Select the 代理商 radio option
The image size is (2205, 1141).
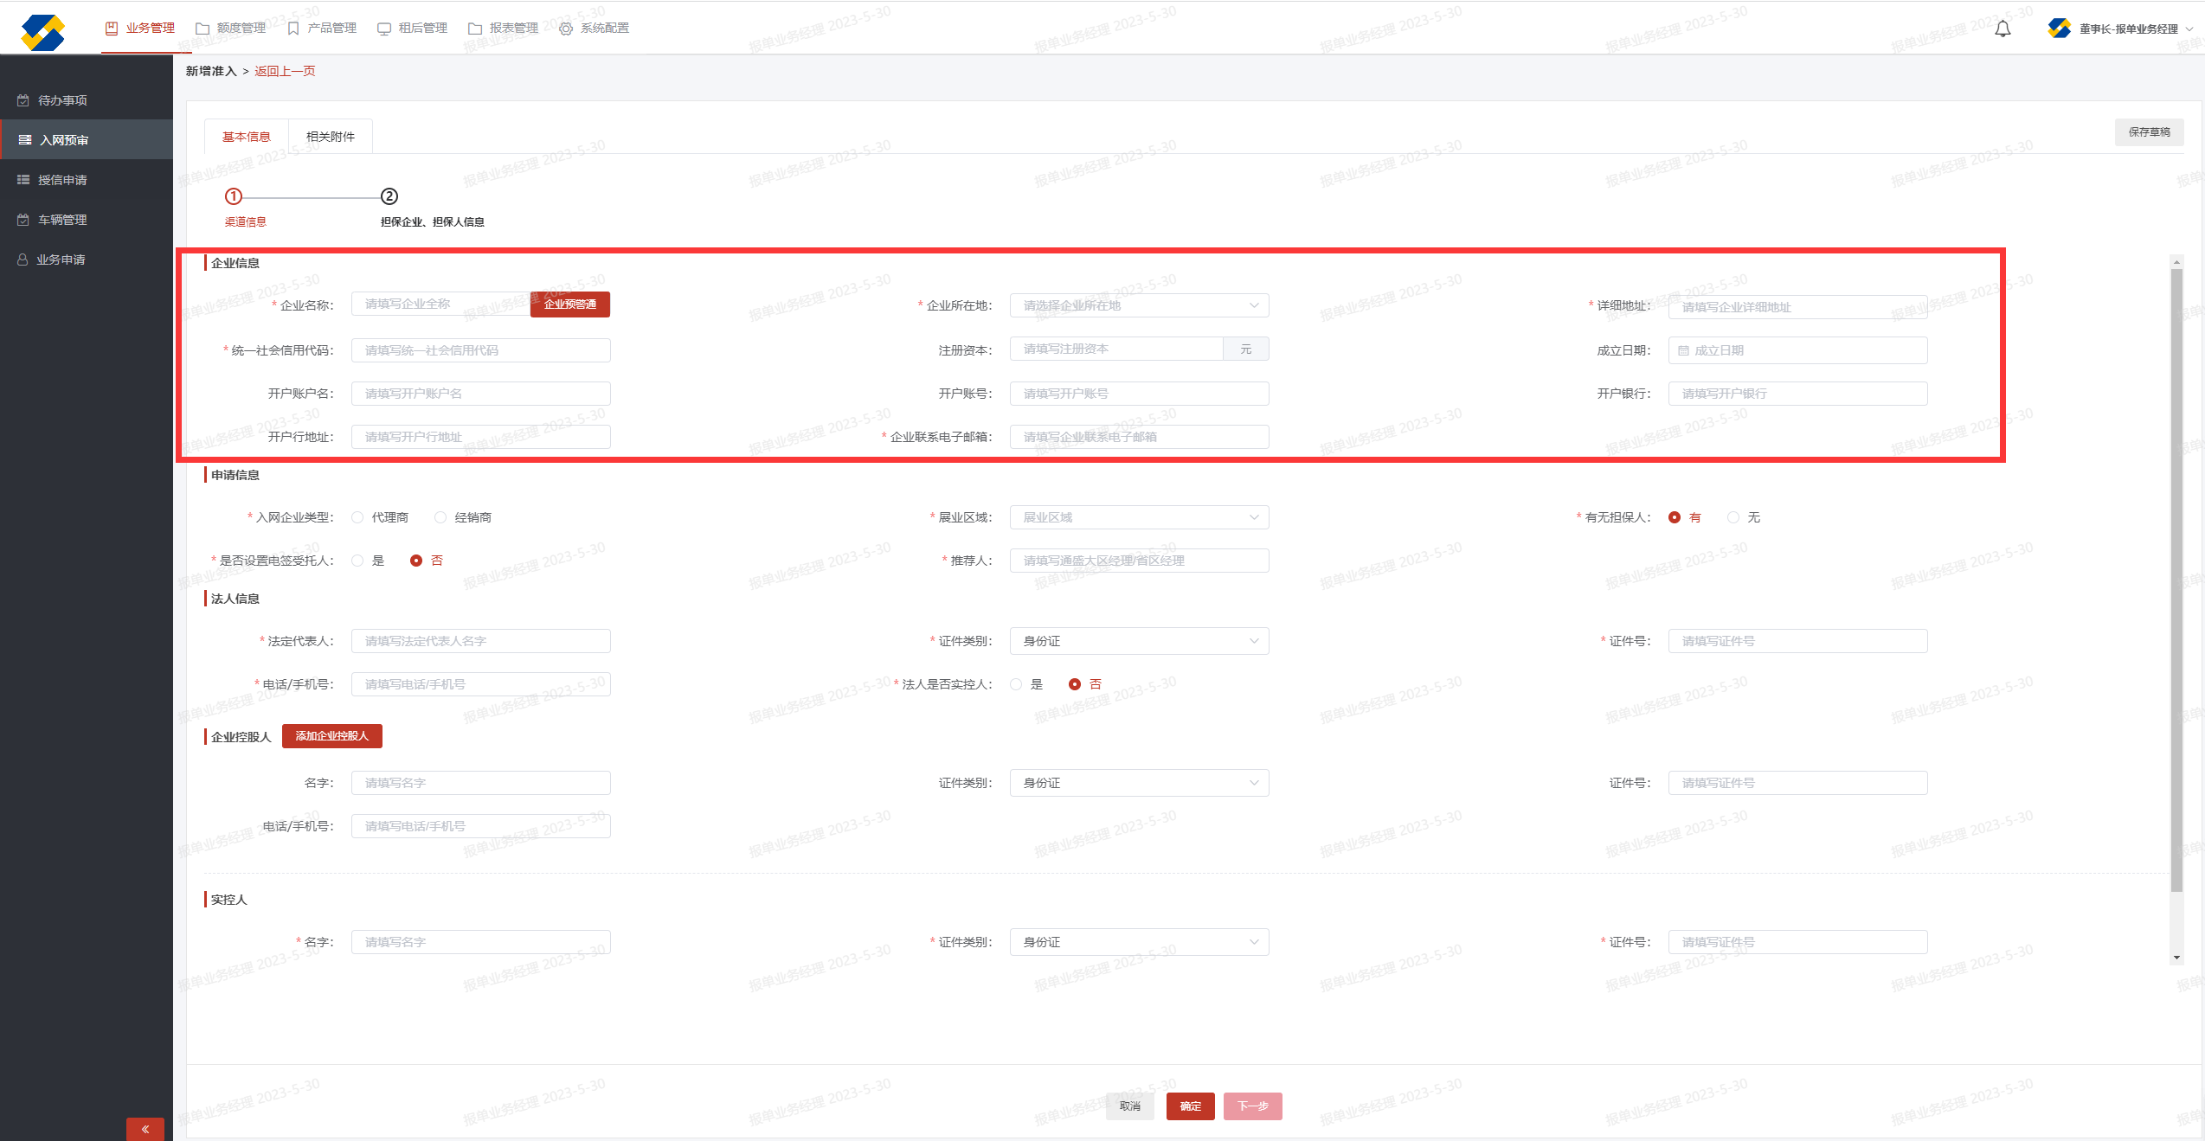tap(357, 517)
